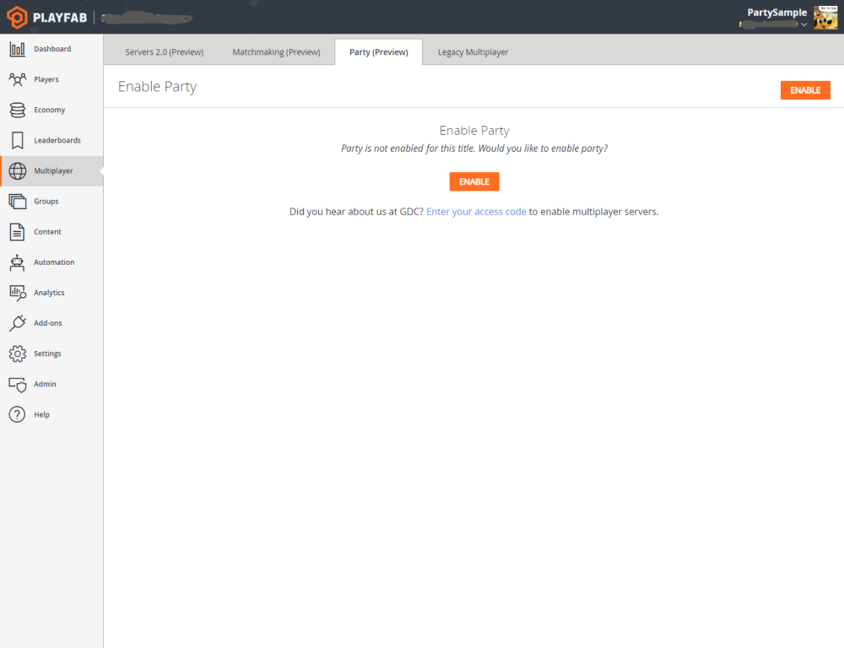Click the Players people icon
The width and height of the screenshot is (844, 648).
tap(17, 79)
